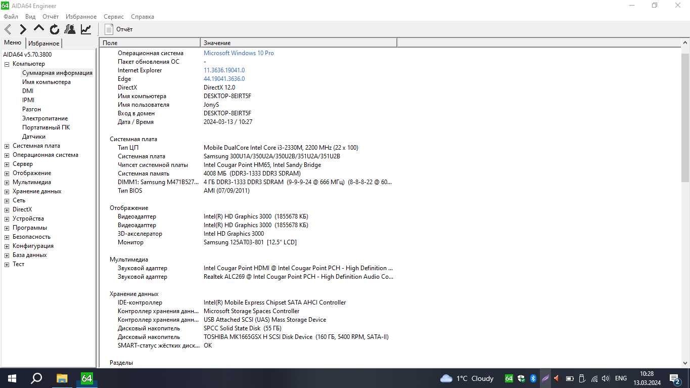Image resolution: width=690 pixels, height=388 pixels.
Task: Click the Bluetooth tray icon
Action: pos(533,378)
